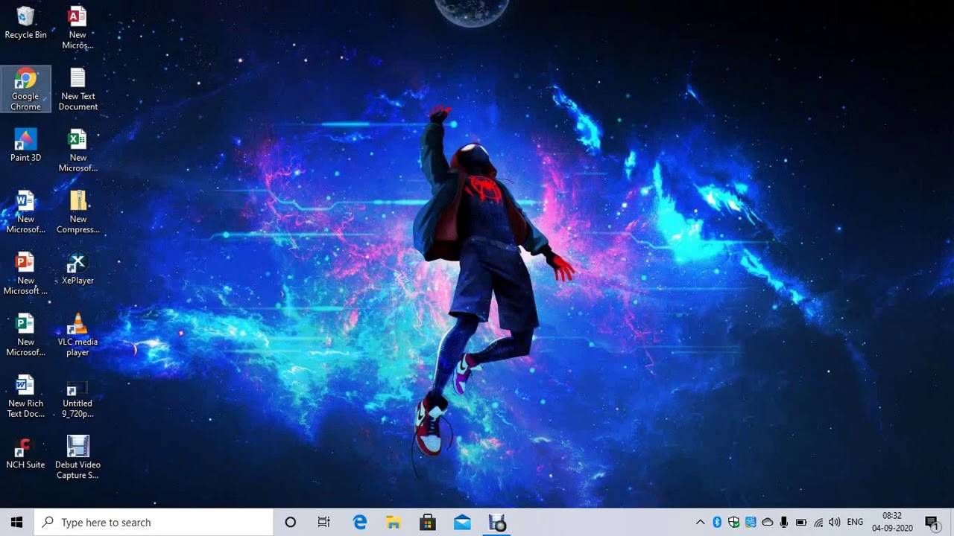Select the New Rich Text Document file
Viewport: 954px width, 536px height.
(25, 396)
